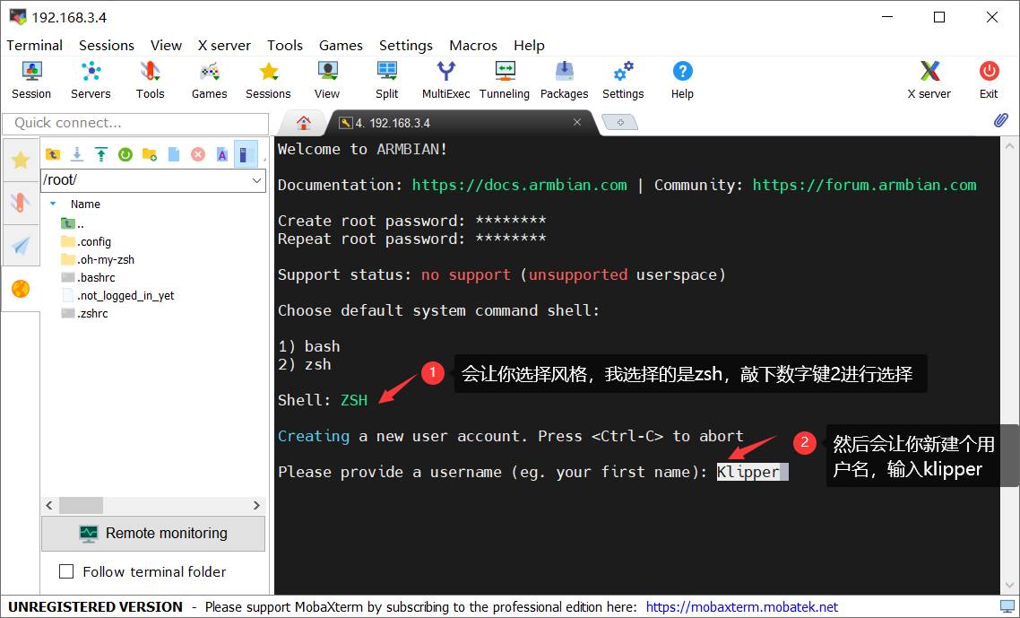Viewport: 1020px width, 618px height.
Task: Click the monitor icon in status bar
Action: click(x=1007, y=606)
